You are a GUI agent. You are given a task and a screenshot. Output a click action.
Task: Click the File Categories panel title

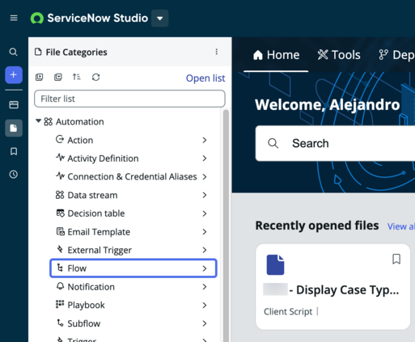click(x=76, y=52)
